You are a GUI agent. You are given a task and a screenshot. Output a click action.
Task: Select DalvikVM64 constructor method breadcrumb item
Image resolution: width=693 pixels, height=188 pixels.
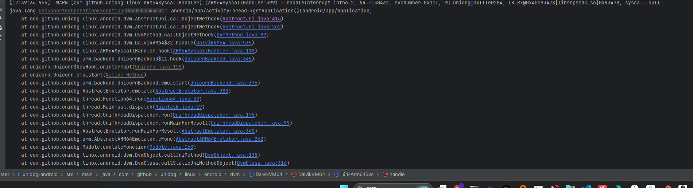[308, 175]
